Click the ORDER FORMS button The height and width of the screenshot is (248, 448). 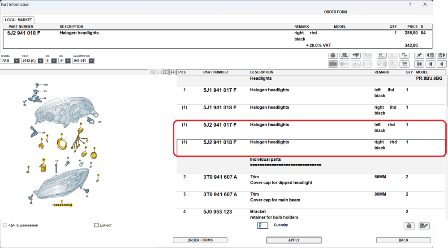pyautogui.click(x=200, y=240)
